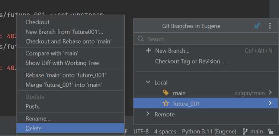Image resolution: width=279 pixels, height=136 pixels.
Task: Choose Rename... in the context menu
Action: click(x=70, y=119)
